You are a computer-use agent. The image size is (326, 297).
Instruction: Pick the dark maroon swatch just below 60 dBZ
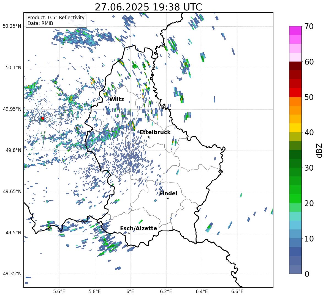pos(295,66)
